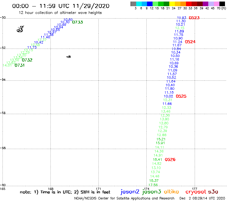Click the pink legend color swatch

pos(217,4)
